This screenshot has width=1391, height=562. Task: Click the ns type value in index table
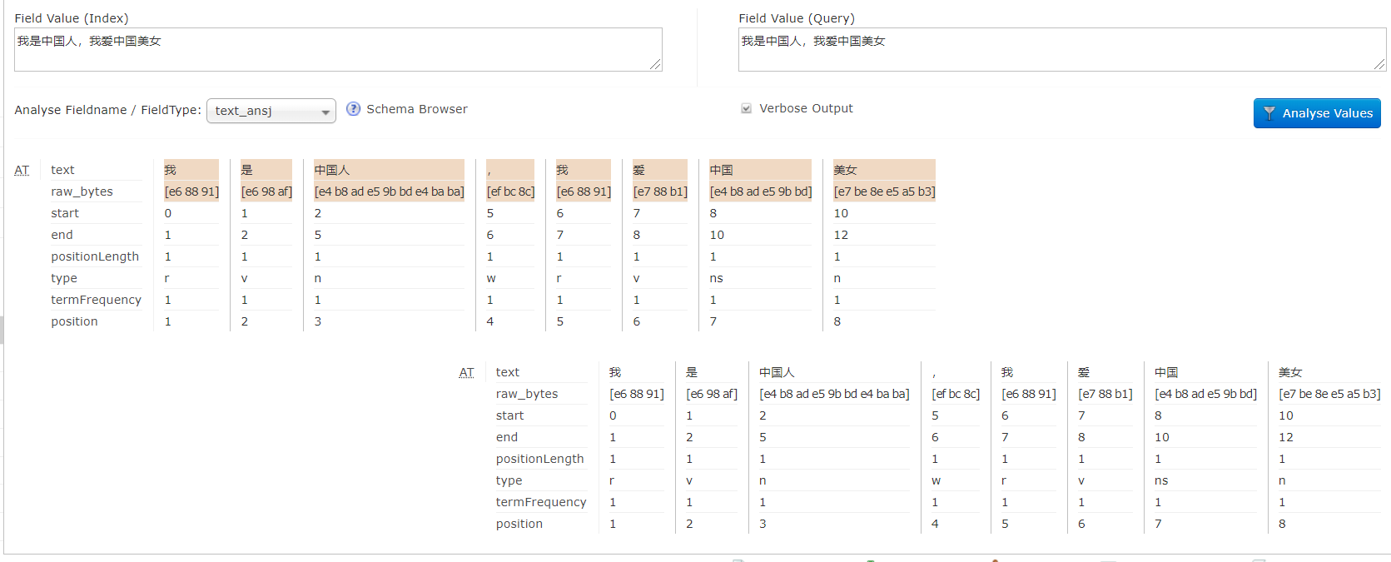point(716,278)
